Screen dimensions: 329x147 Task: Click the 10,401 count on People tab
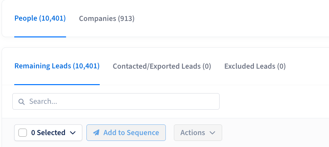click(52, 18)
